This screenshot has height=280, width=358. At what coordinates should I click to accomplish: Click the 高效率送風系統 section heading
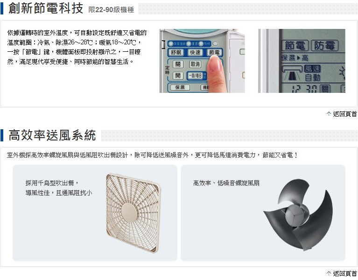click(x=52, y=135)
